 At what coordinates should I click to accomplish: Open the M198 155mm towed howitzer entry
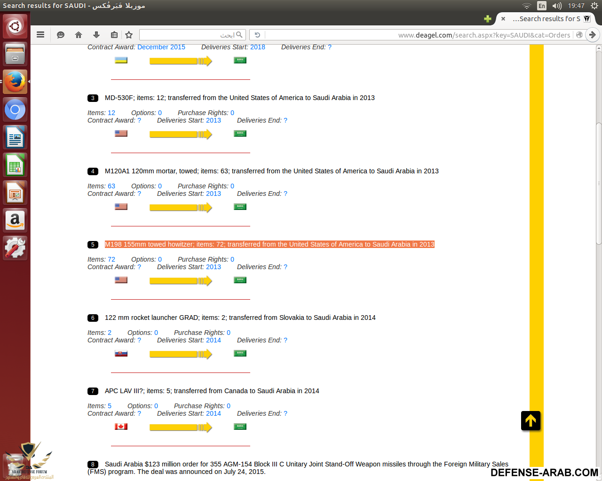pyautogui.click(x=269, y=244)
